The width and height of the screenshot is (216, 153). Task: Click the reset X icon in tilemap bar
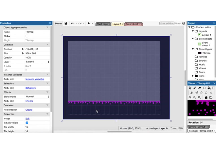click(211, 93)
